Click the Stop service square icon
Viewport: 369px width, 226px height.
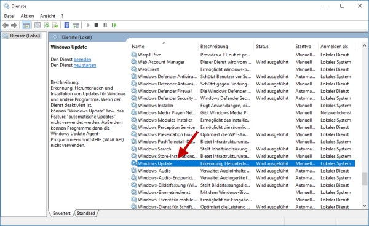tap(97, 25)
